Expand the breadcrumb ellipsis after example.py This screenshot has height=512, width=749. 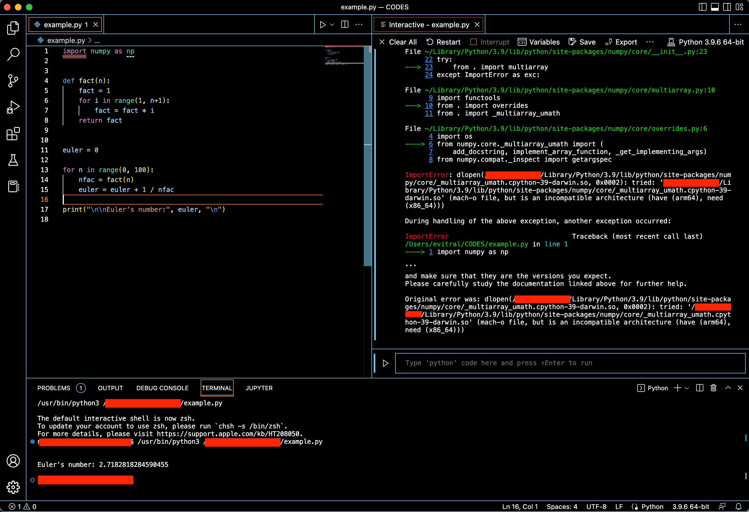tap(97, 41)
